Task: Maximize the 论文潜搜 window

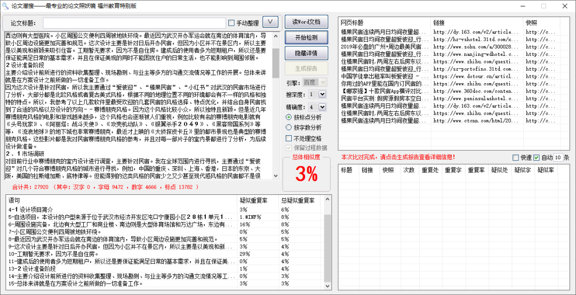Action: tap(543, 6)
